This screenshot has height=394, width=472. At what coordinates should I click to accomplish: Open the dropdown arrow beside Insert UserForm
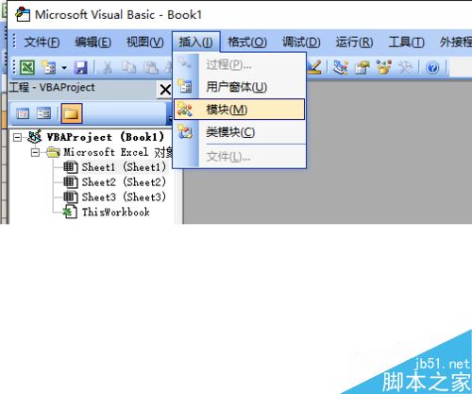(64, 68)
